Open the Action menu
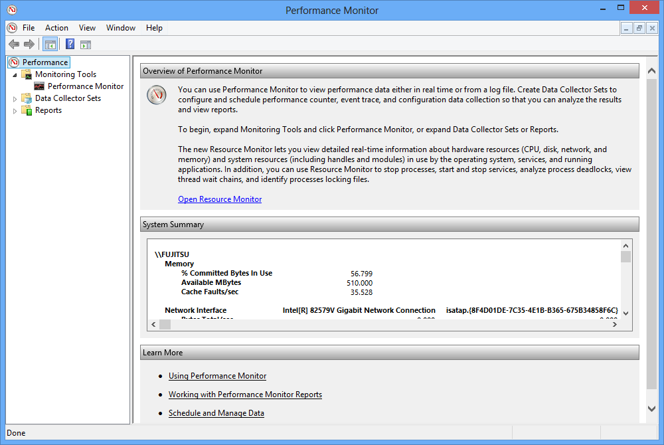 pos(56,28)
